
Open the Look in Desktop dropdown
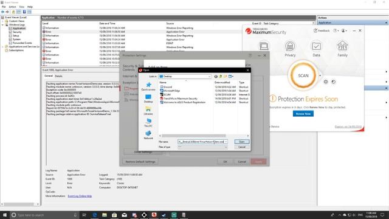[185, 77]
